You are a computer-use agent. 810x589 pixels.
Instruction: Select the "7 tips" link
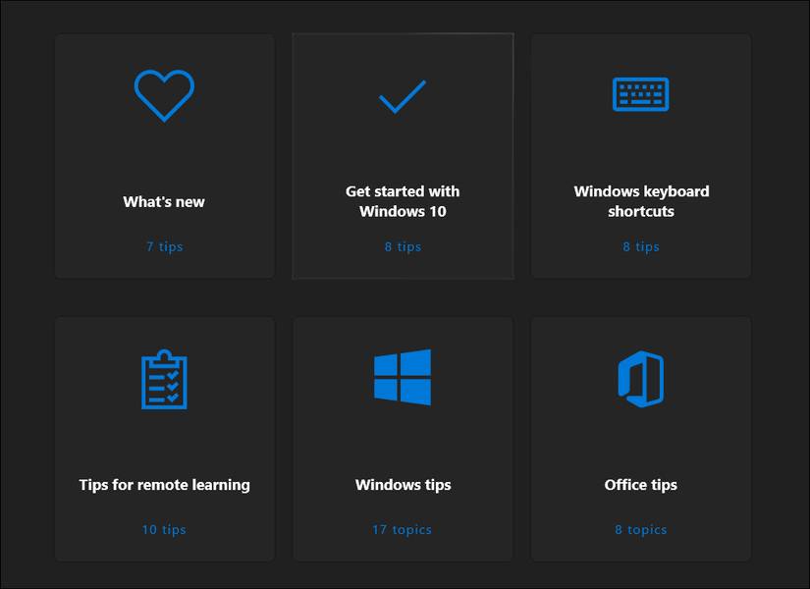point(164,246)
